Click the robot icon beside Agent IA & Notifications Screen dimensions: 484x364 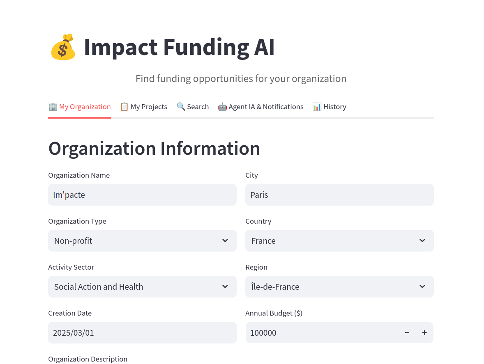coord(222,106)
